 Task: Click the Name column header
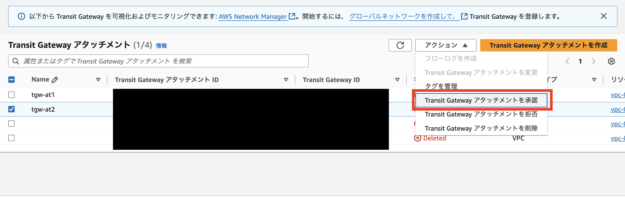pyautogui.click(x=40, y=79)
